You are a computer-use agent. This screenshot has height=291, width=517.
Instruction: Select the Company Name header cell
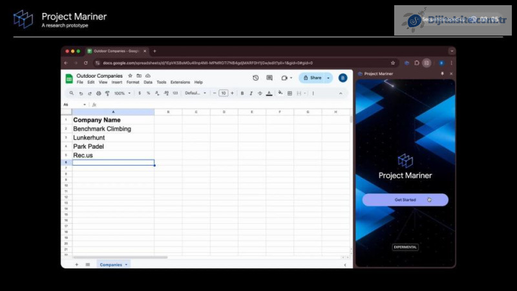click(113, 120)
